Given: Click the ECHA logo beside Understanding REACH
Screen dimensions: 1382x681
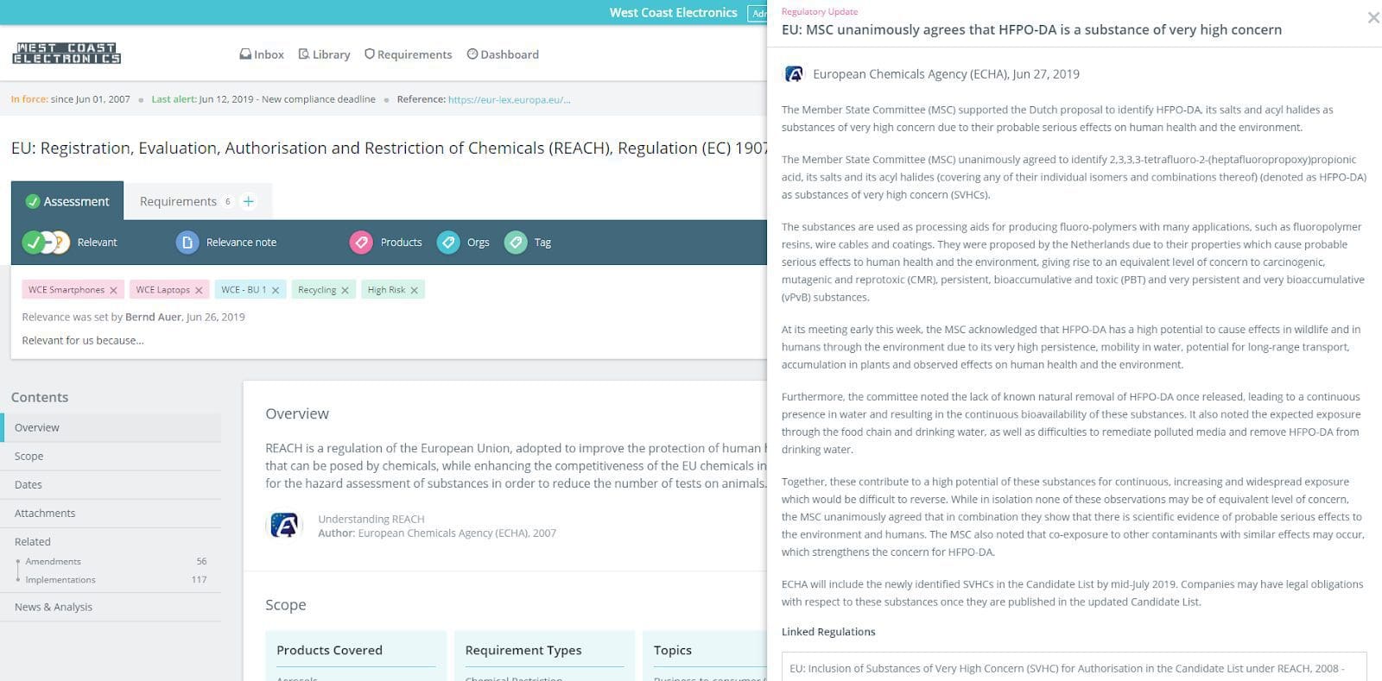Looking at the screenshot, I should (x=284, y=525).
